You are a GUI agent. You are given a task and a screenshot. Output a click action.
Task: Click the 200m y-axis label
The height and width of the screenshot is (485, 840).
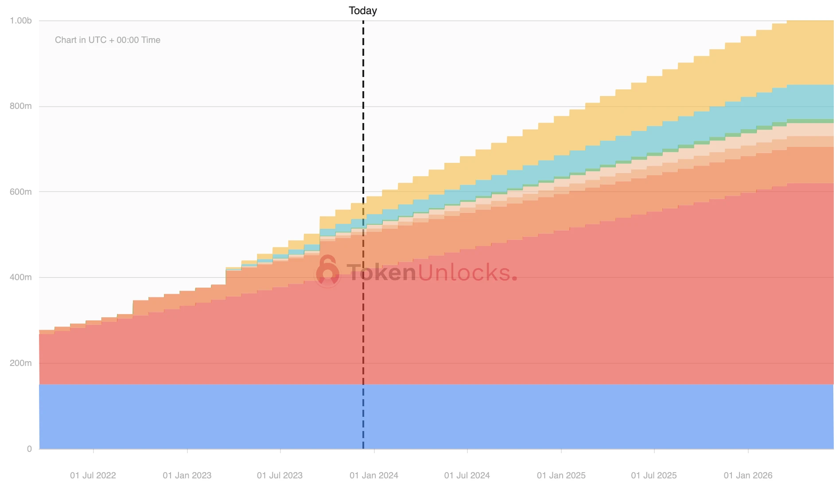(21, 363)
